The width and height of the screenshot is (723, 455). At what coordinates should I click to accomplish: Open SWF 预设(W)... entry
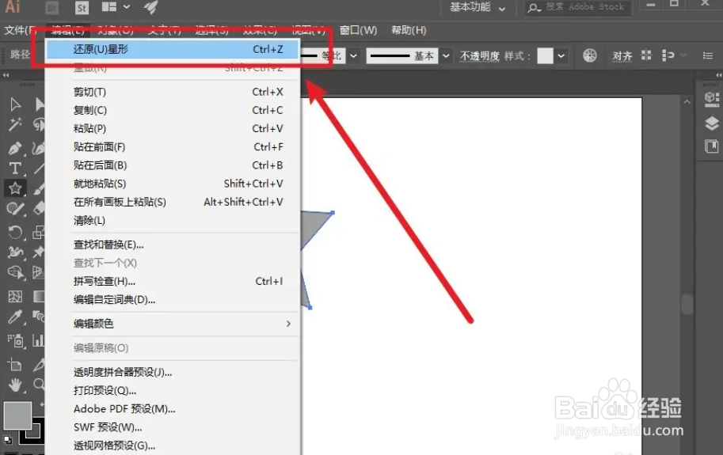[173, 427]
